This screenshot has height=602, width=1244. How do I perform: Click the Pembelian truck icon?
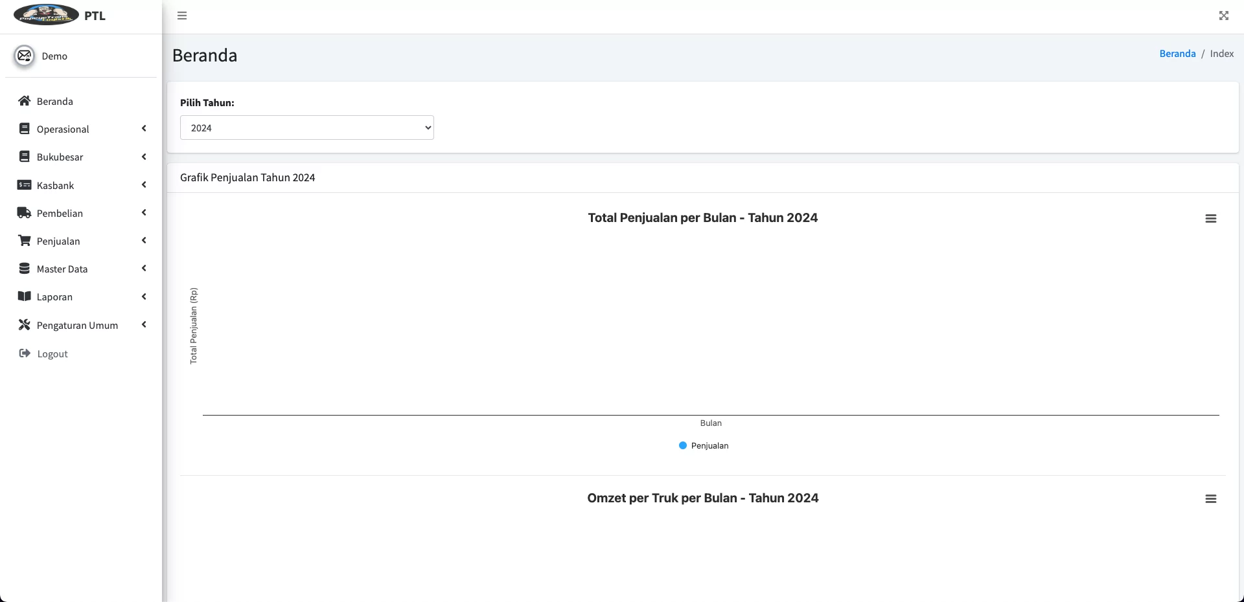(25, 213)
